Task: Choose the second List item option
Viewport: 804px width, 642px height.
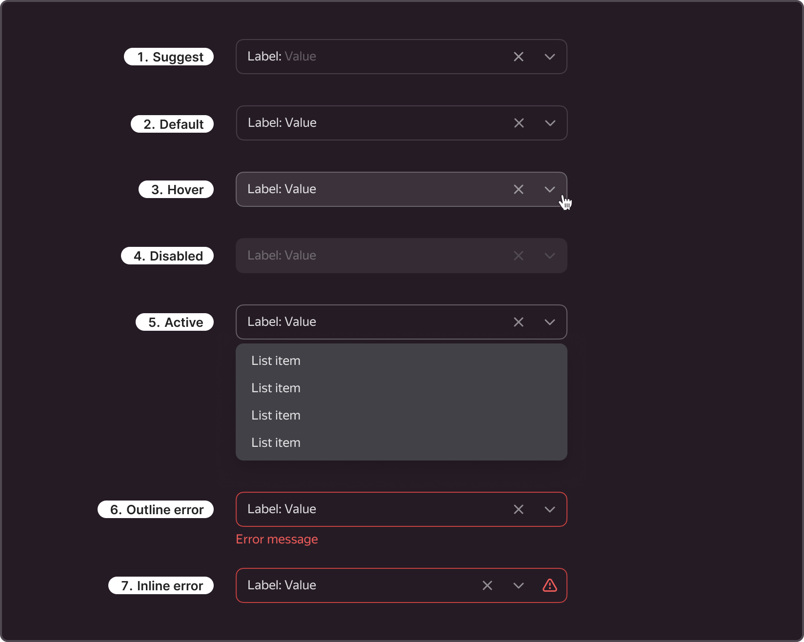Action: tap(402, 388)
